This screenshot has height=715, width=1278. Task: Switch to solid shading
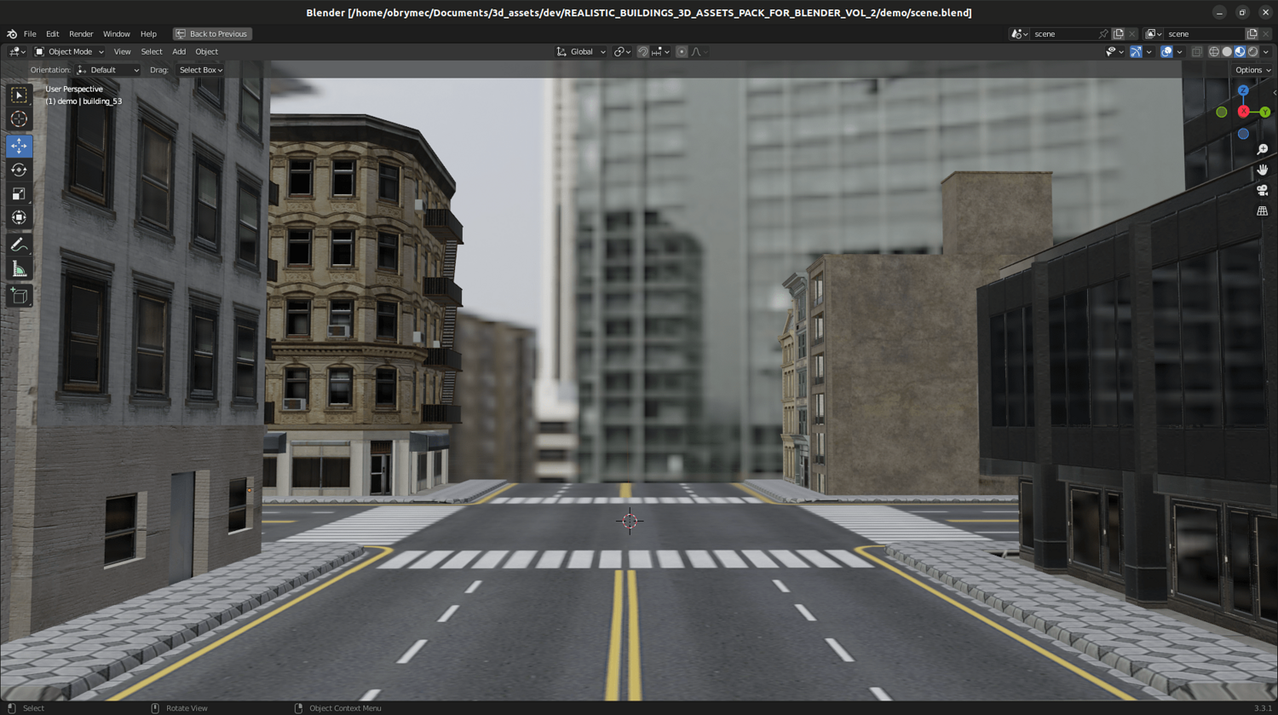1227,52
